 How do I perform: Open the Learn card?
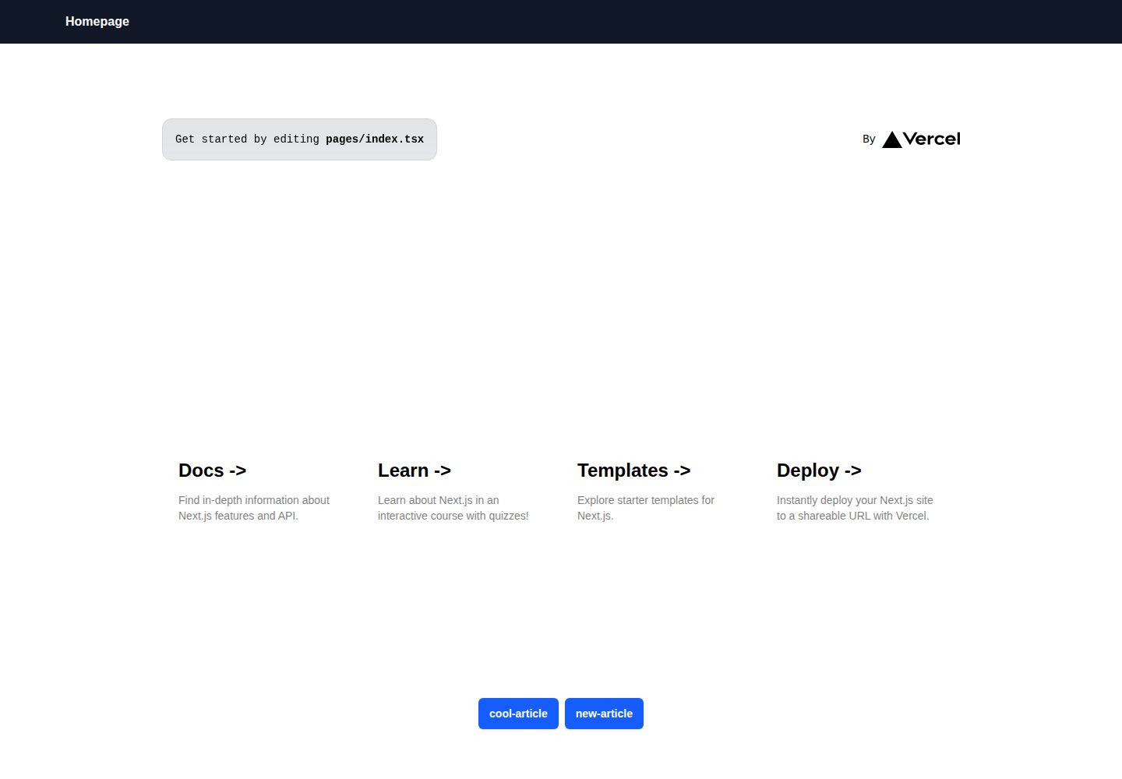(461, 491)
